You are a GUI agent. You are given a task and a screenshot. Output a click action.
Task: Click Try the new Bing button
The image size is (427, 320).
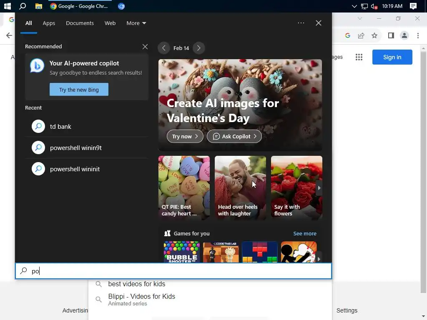[79, 90]
